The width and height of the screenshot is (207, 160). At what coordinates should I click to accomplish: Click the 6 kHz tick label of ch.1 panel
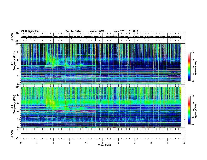[18, 60]
